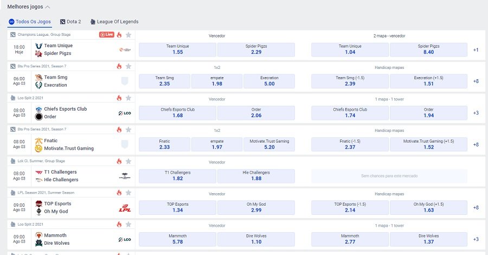
Task: Click the fire icon in Team Unique row
Action: point(119,35)
